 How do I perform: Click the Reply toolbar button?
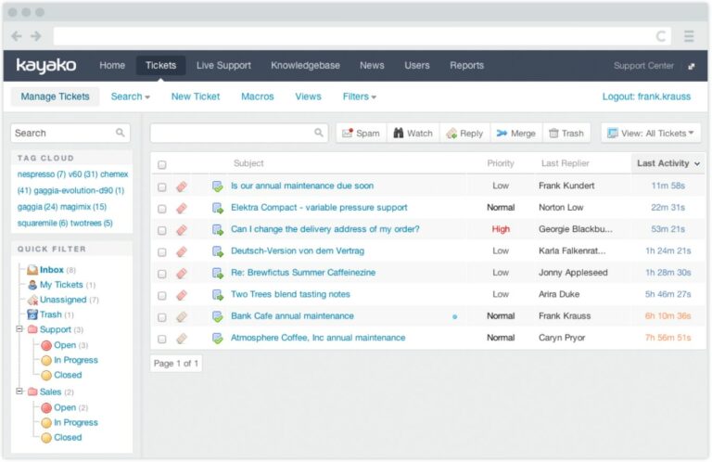point(464,133)
